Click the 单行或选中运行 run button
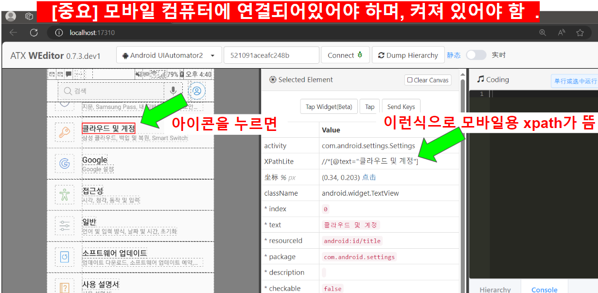 tap(574, 81)
